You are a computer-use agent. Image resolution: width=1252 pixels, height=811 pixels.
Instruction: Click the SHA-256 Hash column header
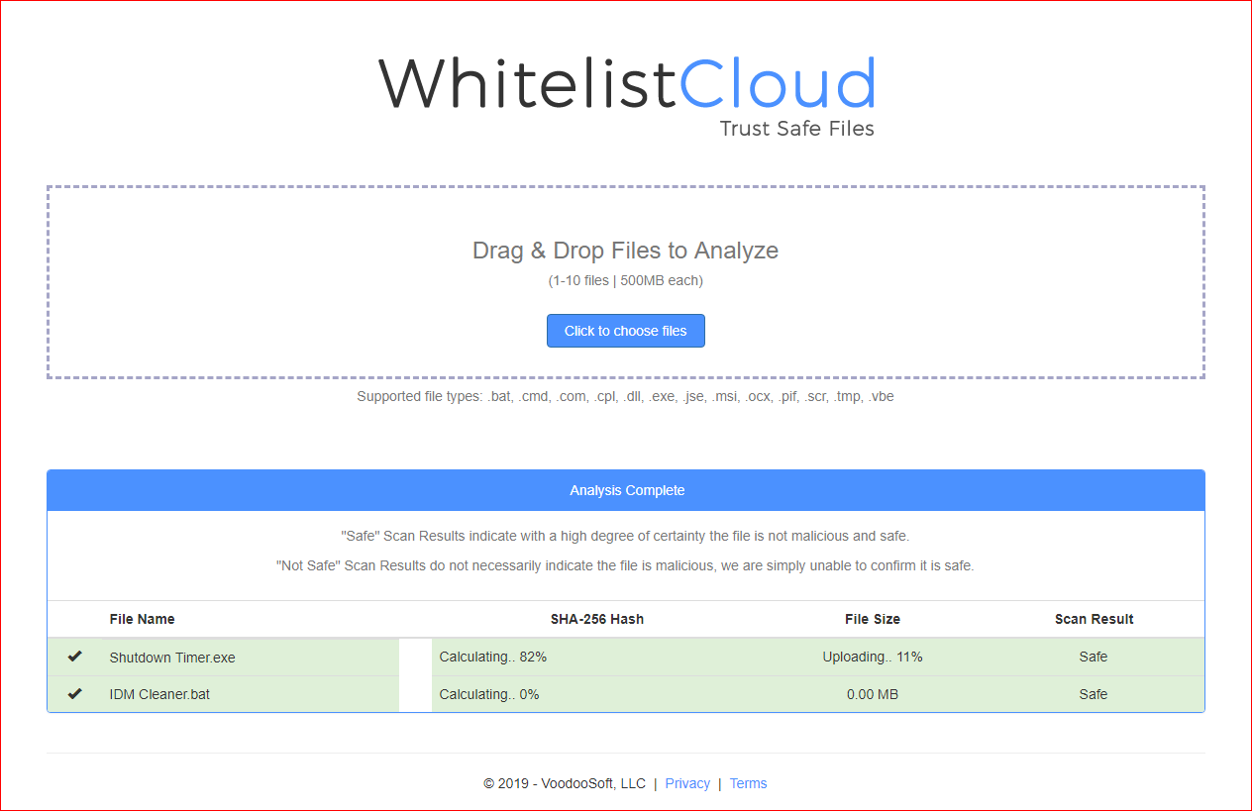[x=597, y=619]
